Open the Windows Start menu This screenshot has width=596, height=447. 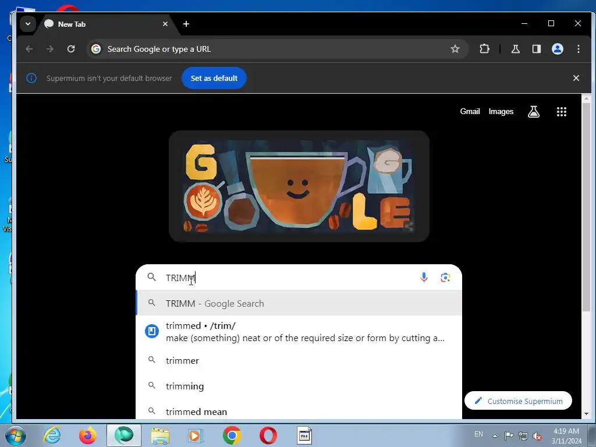click(x=15, y=435)
